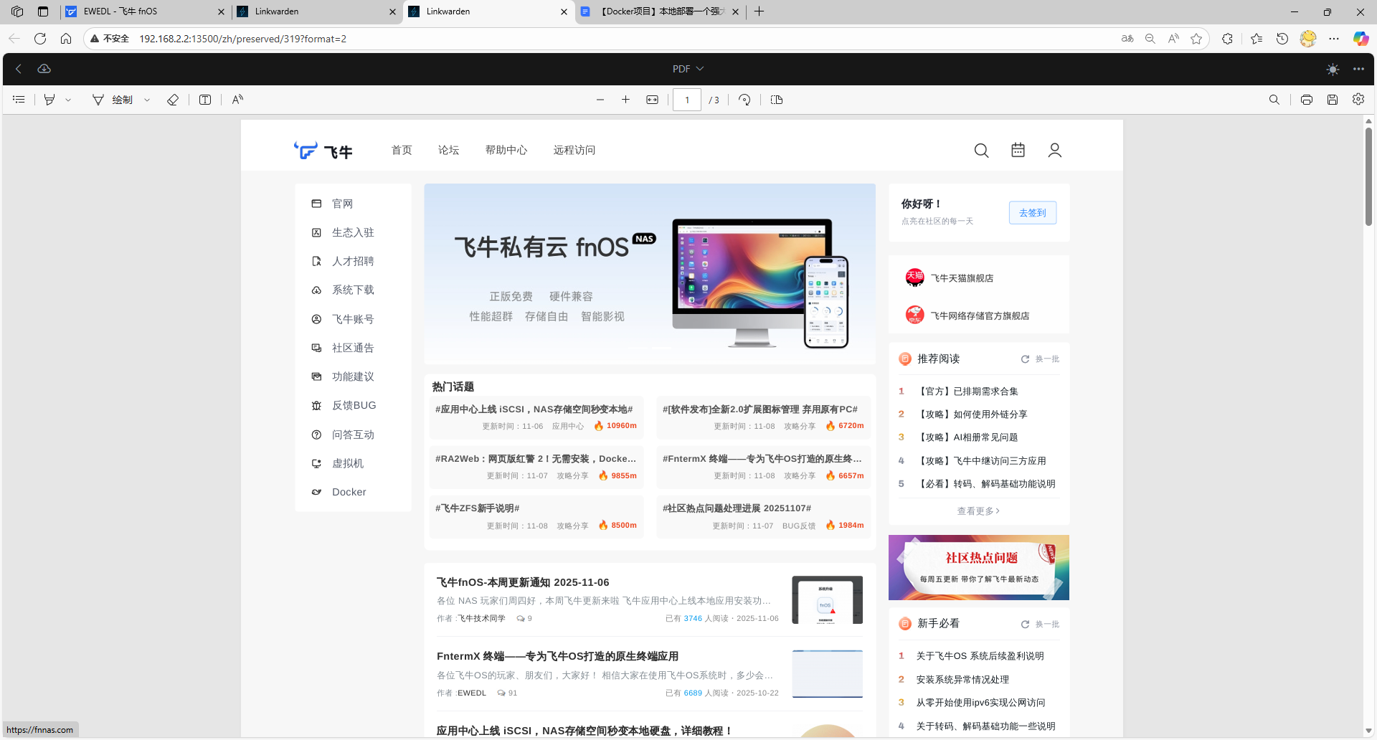The image size is (1377, 740).
Task: Print the PDF document
Action: pyautogui.click(x=1307, y=100)
